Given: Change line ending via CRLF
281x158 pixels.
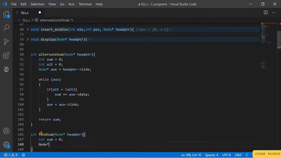Looking at the screenshot, I should (x=238, y=155).
